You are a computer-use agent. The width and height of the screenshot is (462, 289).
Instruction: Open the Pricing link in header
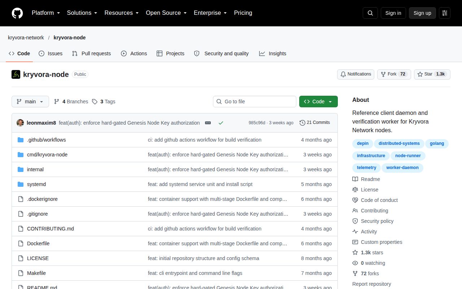point(243,13)
